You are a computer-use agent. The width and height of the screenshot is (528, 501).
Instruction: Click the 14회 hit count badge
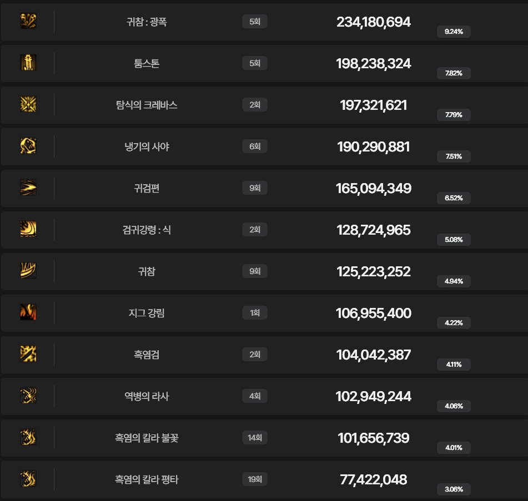pos(255,438)
